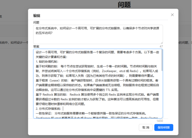This screenshot has width=192, height=138.
Task: Click the 1430 character counter
Action: pos(160,121)
